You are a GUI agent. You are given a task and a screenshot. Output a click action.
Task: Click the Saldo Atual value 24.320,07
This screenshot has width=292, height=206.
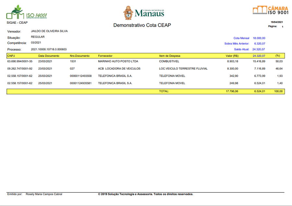click(259, 49)
